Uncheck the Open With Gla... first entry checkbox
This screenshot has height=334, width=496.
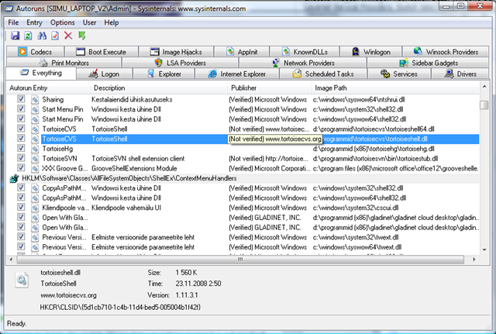tap(21, 217)
